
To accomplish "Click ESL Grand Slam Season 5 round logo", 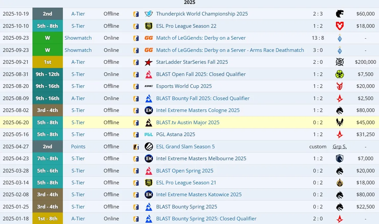I will pyautogui.click(x=149, y=146).
